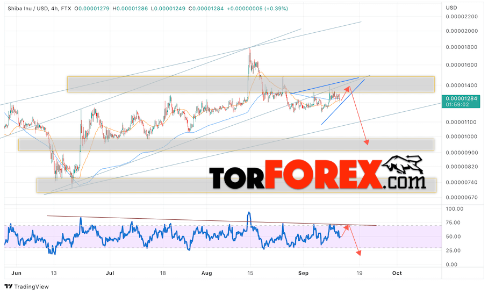The image size is (488, 294).
Task: Click RSI axis label 25.00
Action: coord(453,251)
